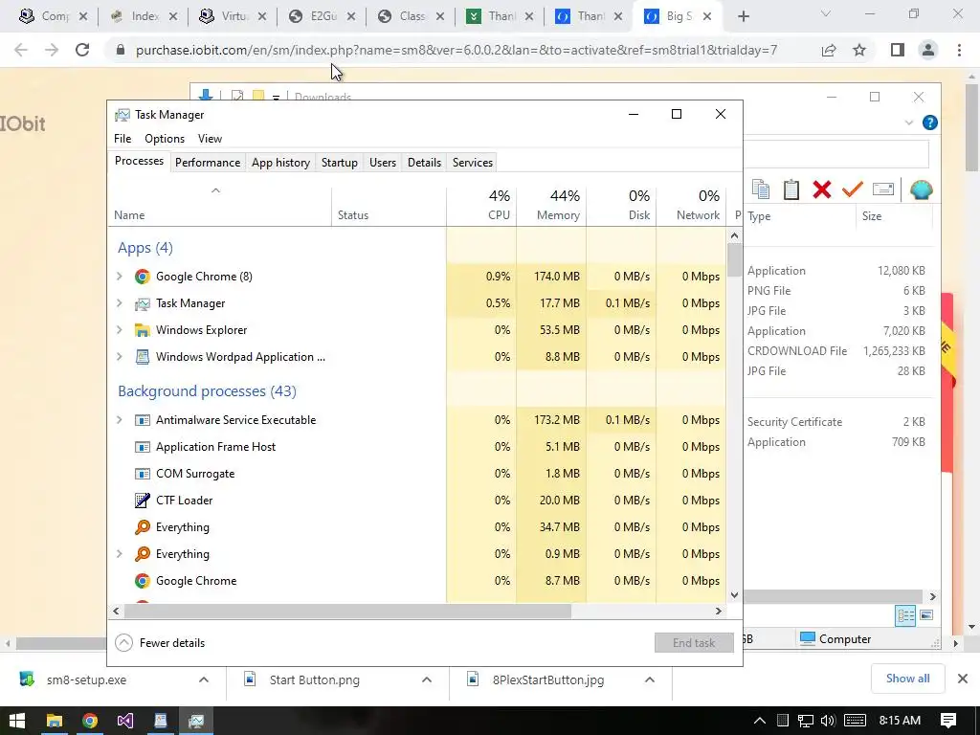Click the Chrome icon on the taskbar

89,721
